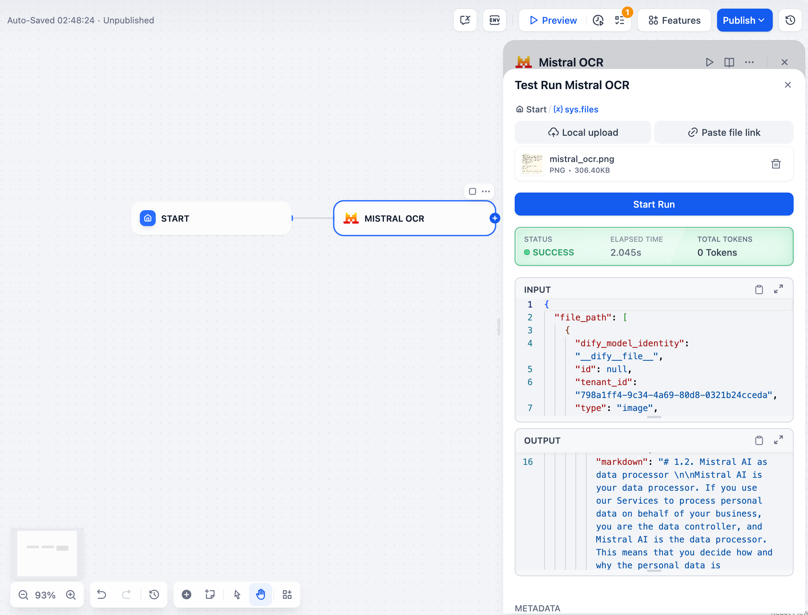808x615 pixels.
Task: Select the Paste file link tab
Action: coord(724,133)
